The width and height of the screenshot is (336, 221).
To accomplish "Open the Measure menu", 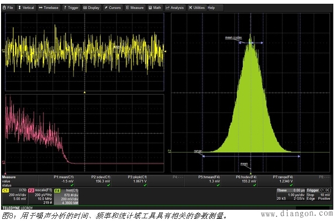I will click(x=136, y=8).
